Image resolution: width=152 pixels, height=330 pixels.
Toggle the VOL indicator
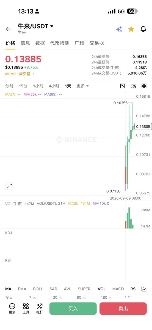coord(102,289)
